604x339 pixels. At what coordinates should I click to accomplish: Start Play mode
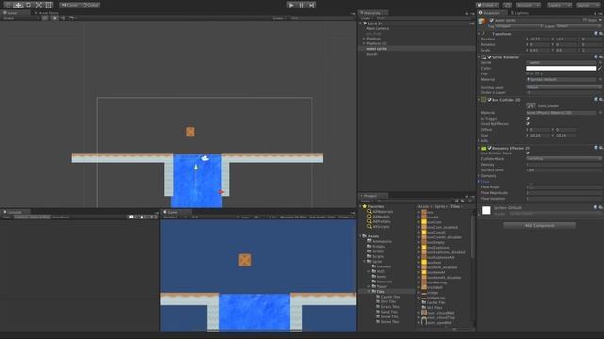coord(292,5)
